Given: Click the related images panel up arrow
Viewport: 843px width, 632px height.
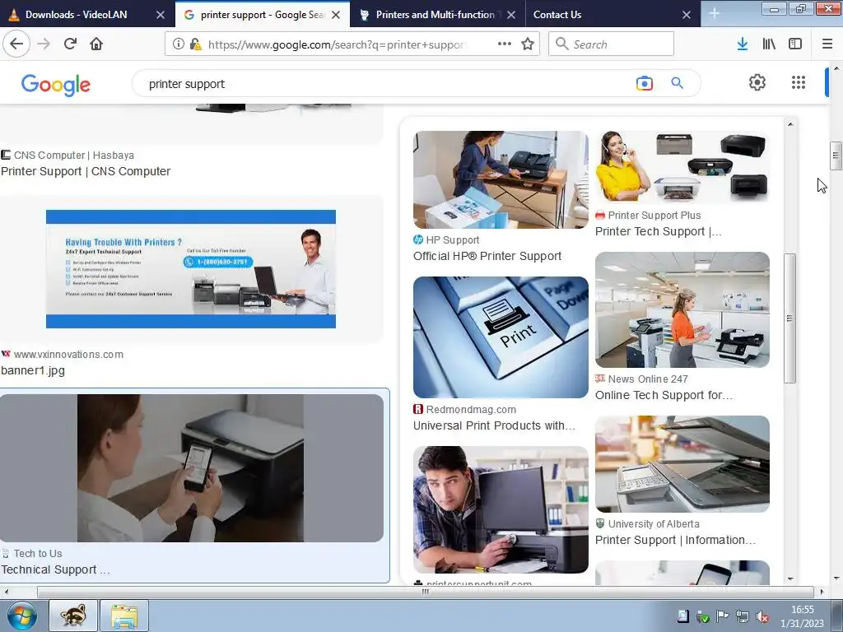Looking at the screenshot, I should coord(789,124).
